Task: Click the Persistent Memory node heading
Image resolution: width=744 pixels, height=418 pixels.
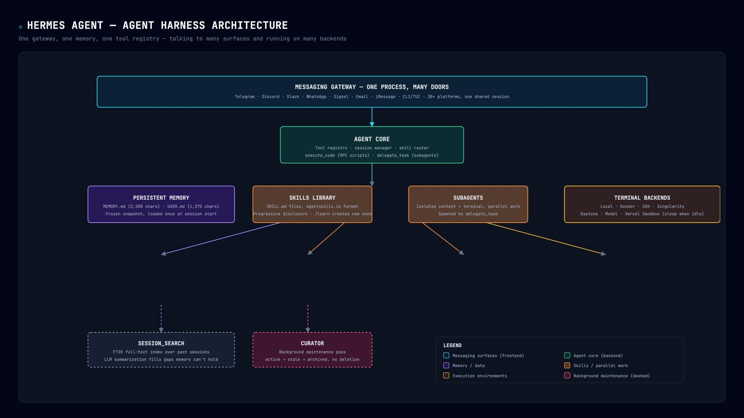Action: (x=161, y=198)
